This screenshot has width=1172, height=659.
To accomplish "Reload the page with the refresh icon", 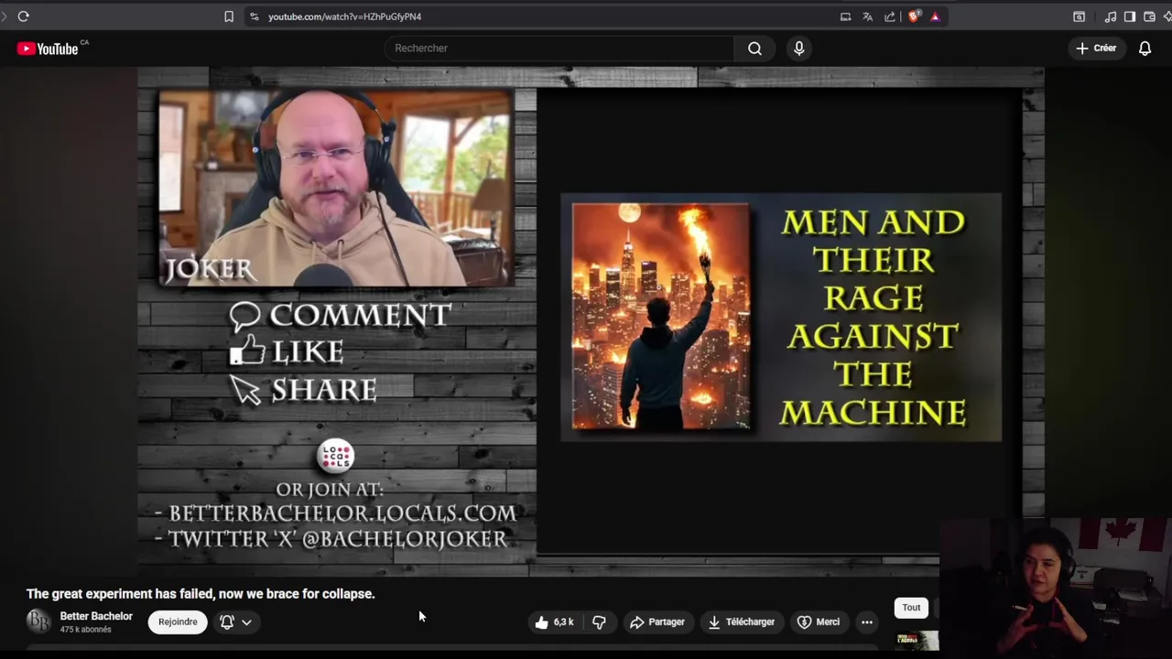I will point(24,16).
